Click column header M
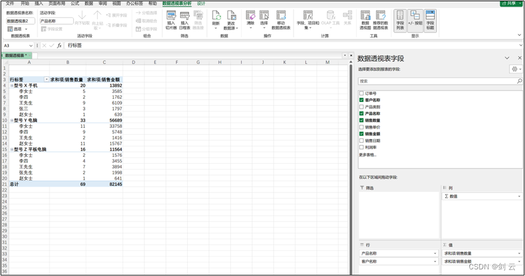Image resolution: width=525 pixels, height=276 pixels. click(x=327, y=62)
